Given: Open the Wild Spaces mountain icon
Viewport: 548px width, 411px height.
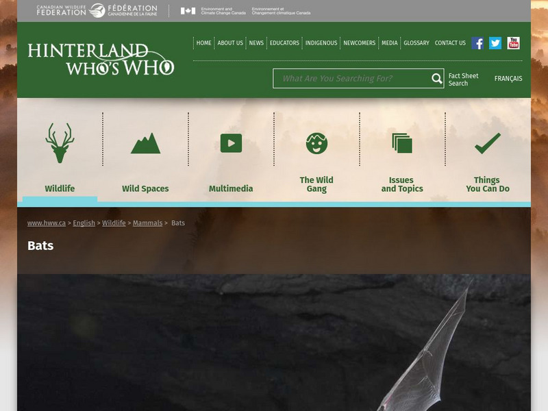Looking at the screenshot, I should [x=145, y=142].
